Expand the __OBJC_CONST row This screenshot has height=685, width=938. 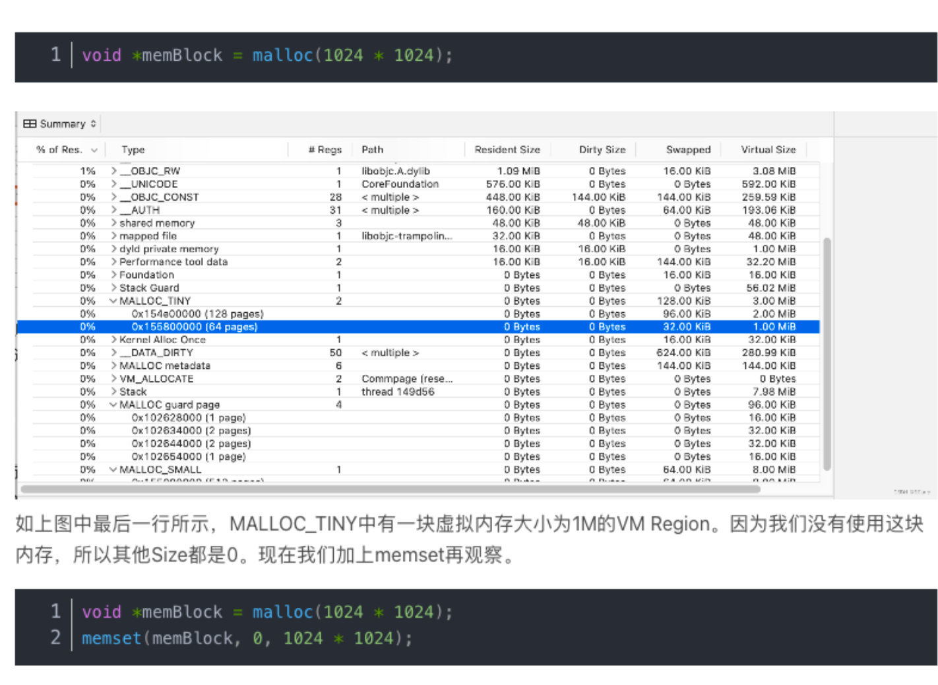click(113, 197)
